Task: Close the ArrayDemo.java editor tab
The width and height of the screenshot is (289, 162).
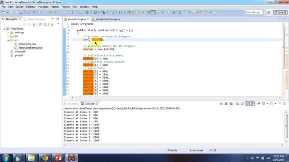Action: 89,19
